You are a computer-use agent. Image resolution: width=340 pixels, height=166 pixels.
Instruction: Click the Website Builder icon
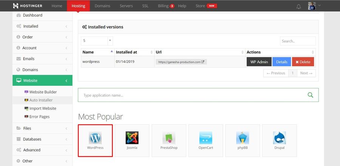[x=26, y=92]
